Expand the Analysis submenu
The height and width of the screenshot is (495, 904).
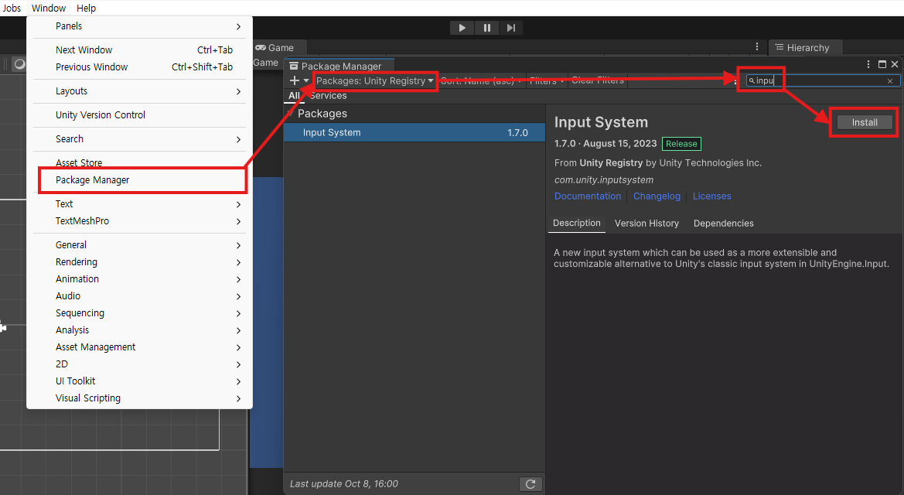pos(139,330)
